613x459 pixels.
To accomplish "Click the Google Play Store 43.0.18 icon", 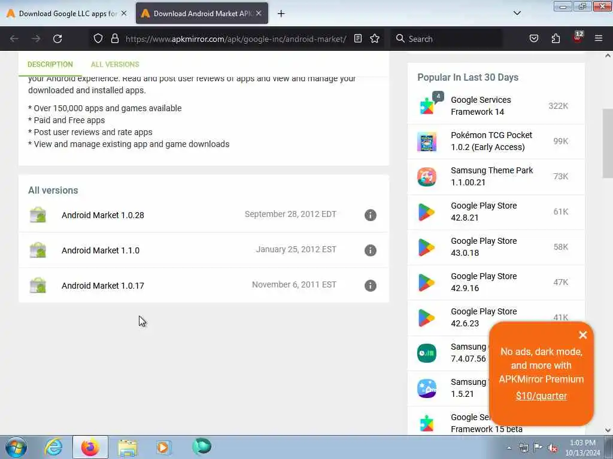I will point(427,247).
